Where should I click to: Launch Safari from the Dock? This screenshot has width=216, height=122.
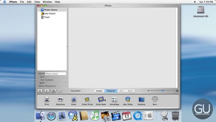51,116
